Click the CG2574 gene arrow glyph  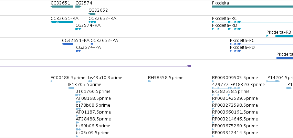[x=78, y=7]
